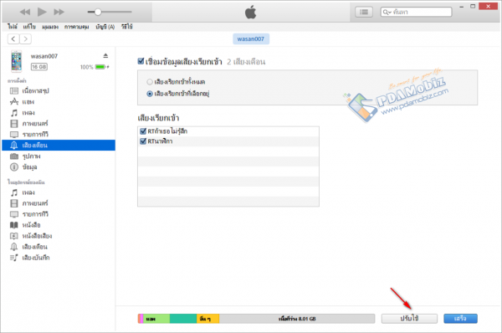This screenshot has width=502, height=333.
Task: Click the blue เสร็จ done button
Action: coord(460,319)
